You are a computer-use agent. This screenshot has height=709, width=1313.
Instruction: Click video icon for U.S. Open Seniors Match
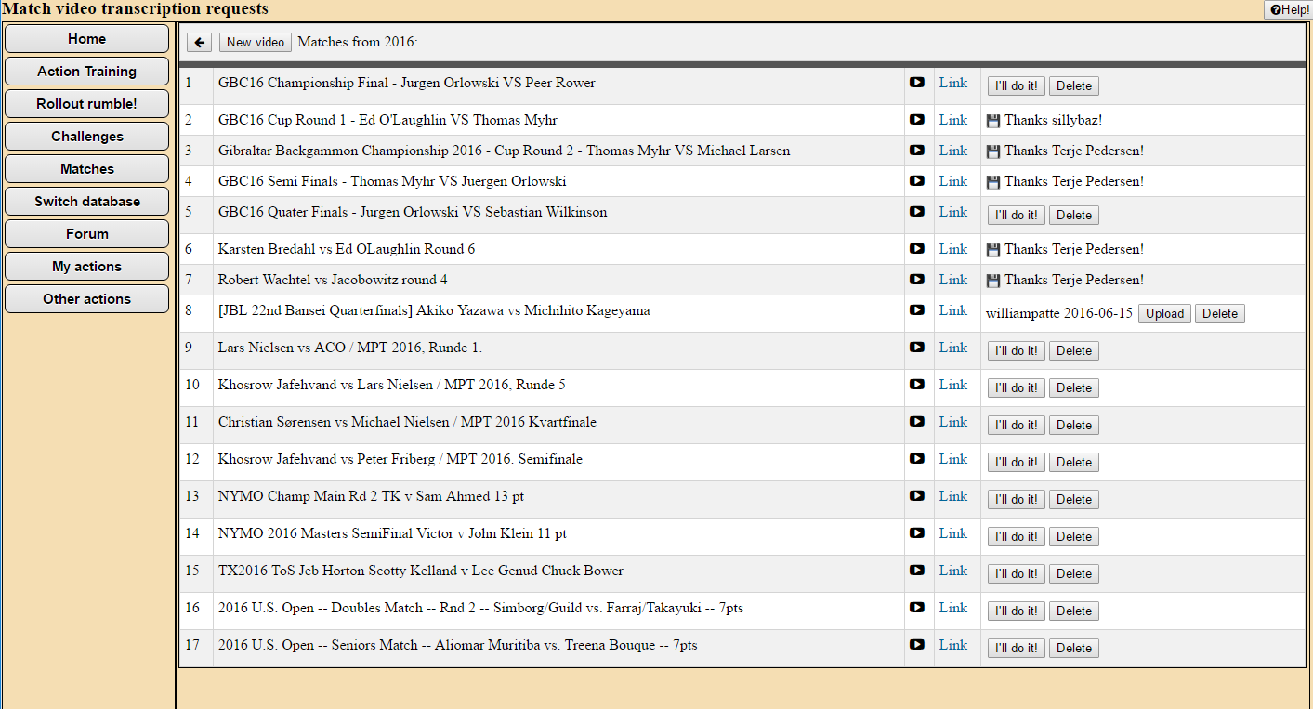(x=917, y=645)
